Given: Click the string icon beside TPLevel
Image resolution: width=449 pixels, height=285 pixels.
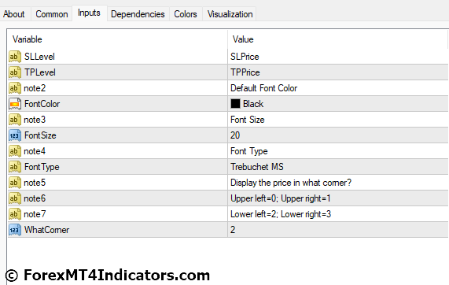Looking at the screenshot, I should click(x=15, y=72).
